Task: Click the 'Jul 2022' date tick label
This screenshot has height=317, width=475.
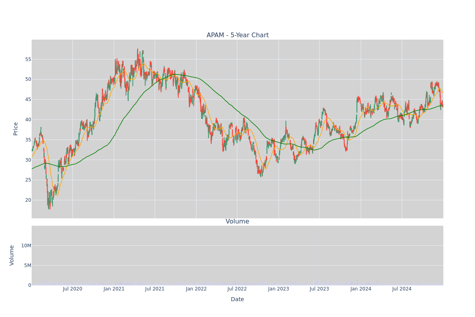Action: tap(237, 289)
